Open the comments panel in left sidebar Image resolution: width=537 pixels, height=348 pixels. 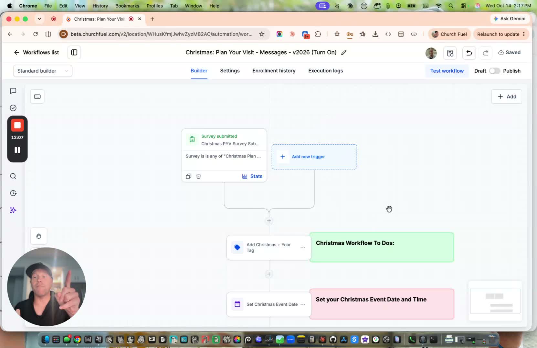pos(13,91)
